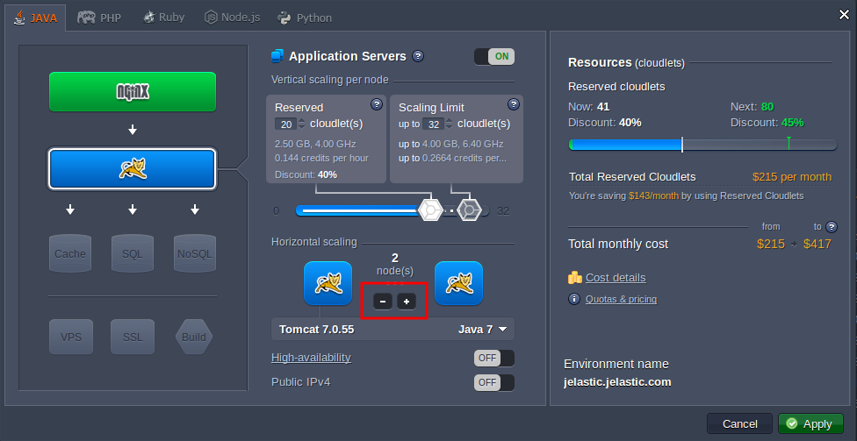Viewport: 857px width, 441px height.
Task: Click the Cancel button
Action: pyautogui.click(x=739, y=423)
